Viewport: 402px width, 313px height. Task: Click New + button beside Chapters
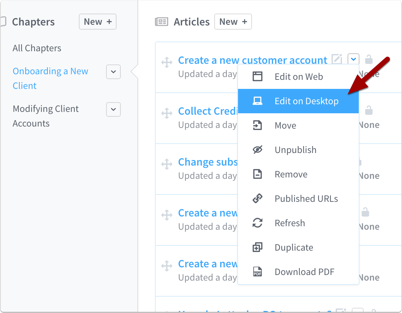coord(98,22)
